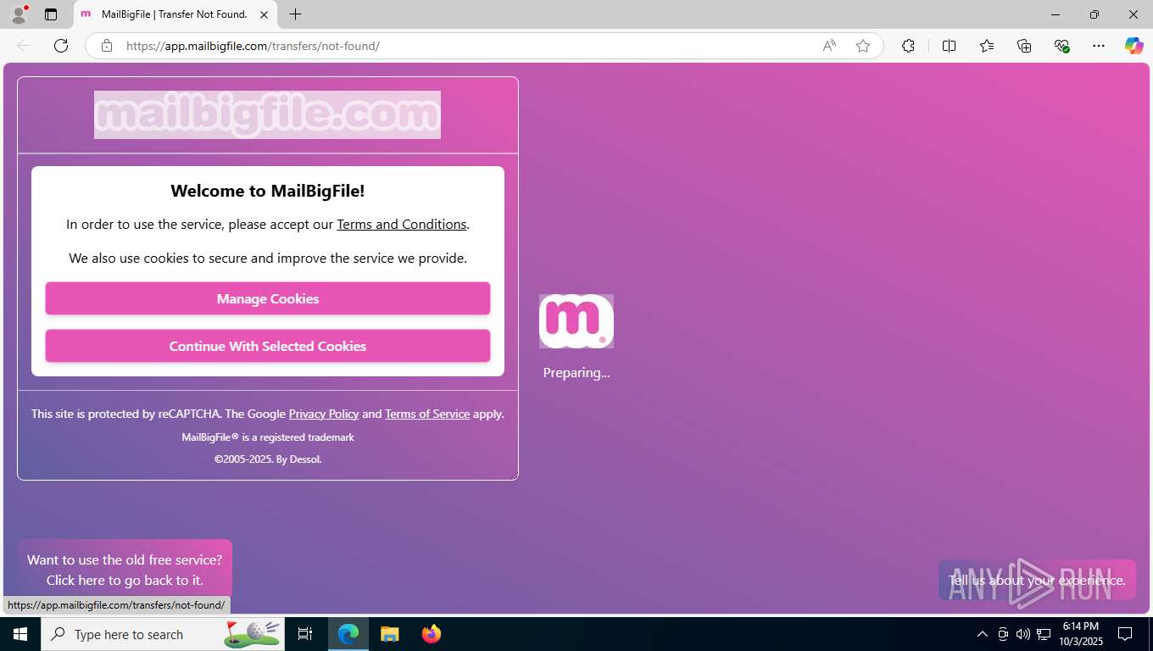View site information via the lock icon
Image resolution: width=1153 pixels, height=651 pixels.
click(107, 46)
